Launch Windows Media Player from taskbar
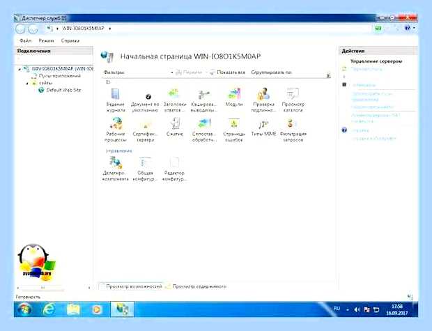Screen dimensions: 432x331 tap(97, 309)
